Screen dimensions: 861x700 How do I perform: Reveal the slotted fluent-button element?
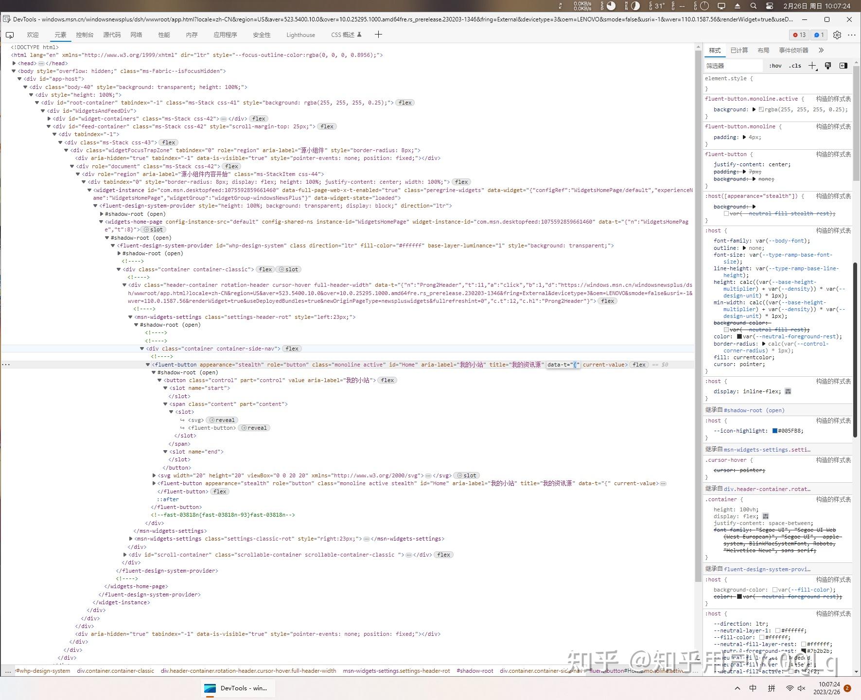click(x=254, y=428)
